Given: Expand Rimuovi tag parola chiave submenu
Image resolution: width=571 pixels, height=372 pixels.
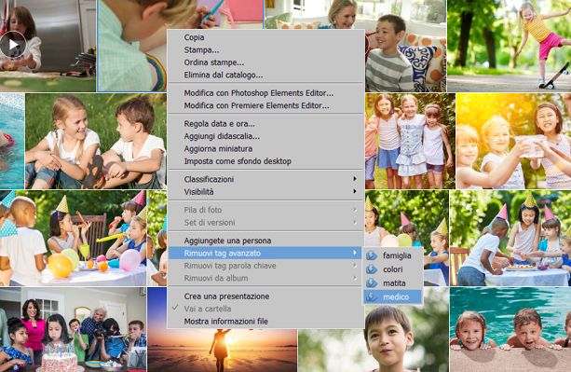Looking at the screenshot, I should [265, 266].
